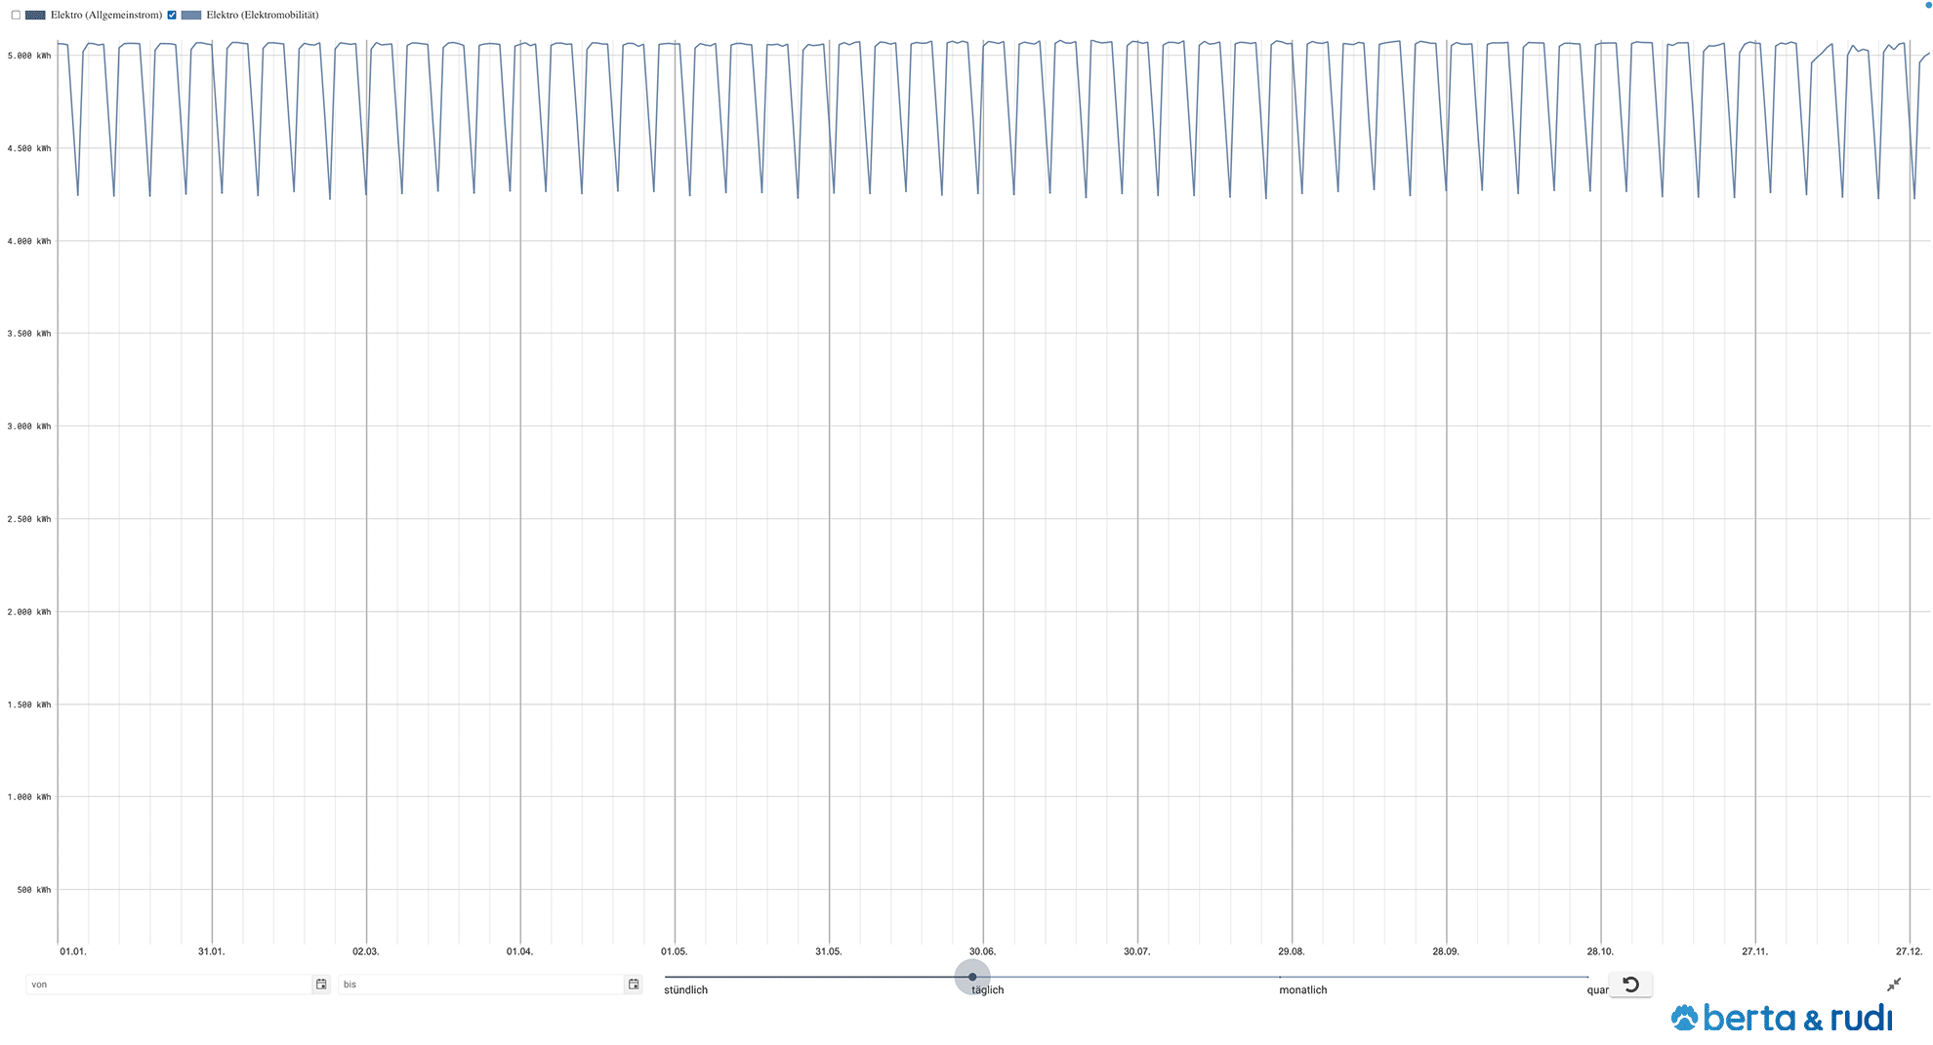Click the Elektro (Elektromobilität) legend color swatch
This screenshot has height=1045, width=1933.
tap(191, 15)
